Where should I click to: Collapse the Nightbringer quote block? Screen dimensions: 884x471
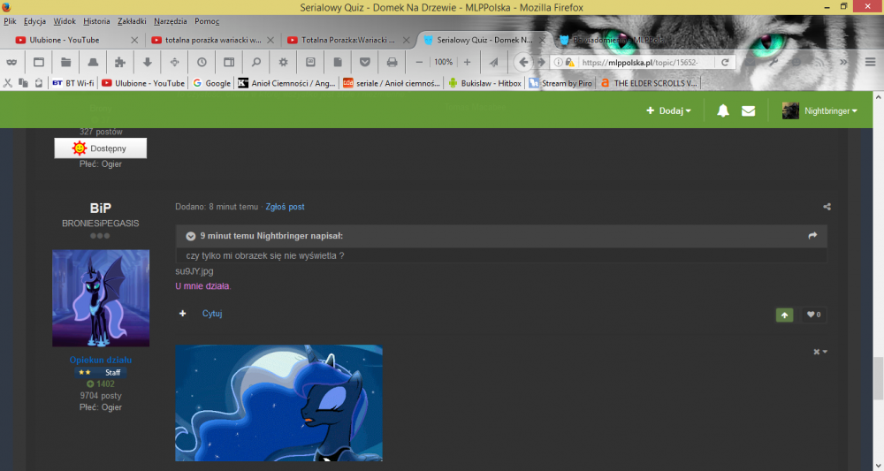coord(190,236)
